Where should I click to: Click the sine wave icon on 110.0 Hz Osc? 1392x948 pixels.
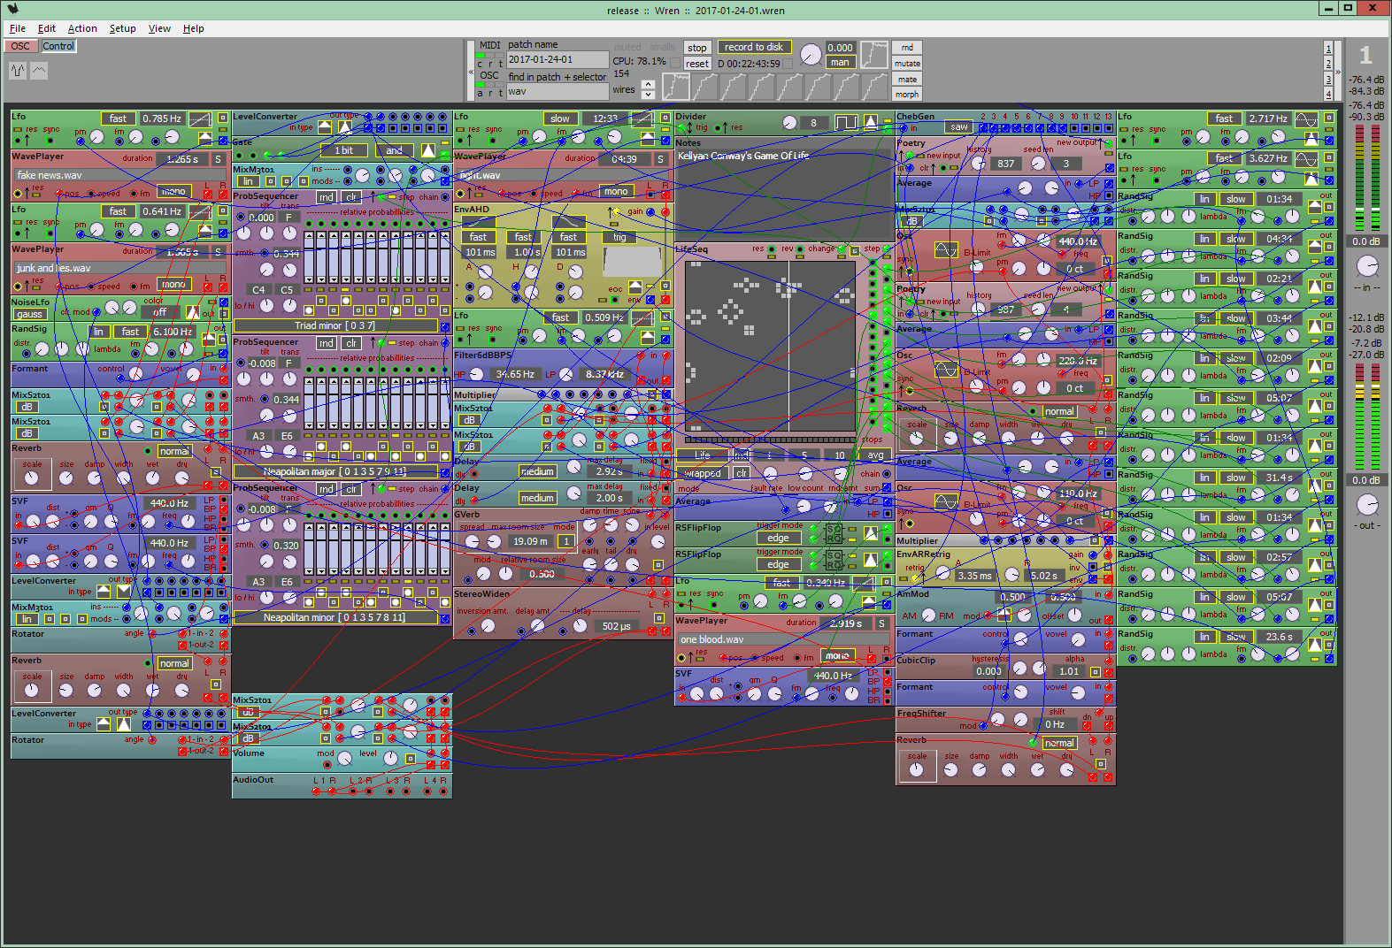[946, 501]
